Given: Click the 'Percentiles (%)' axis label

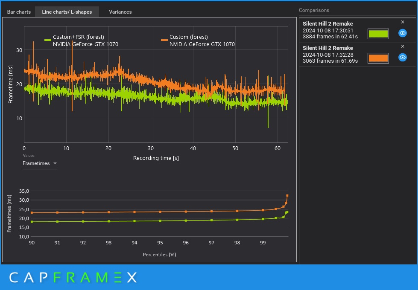Looking at the screenshot, I should [x=159, y=255].
